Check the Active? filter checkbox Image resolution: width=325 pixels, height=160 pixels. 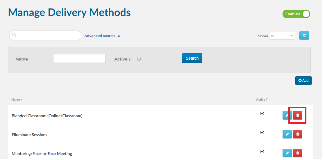point(139,59)
